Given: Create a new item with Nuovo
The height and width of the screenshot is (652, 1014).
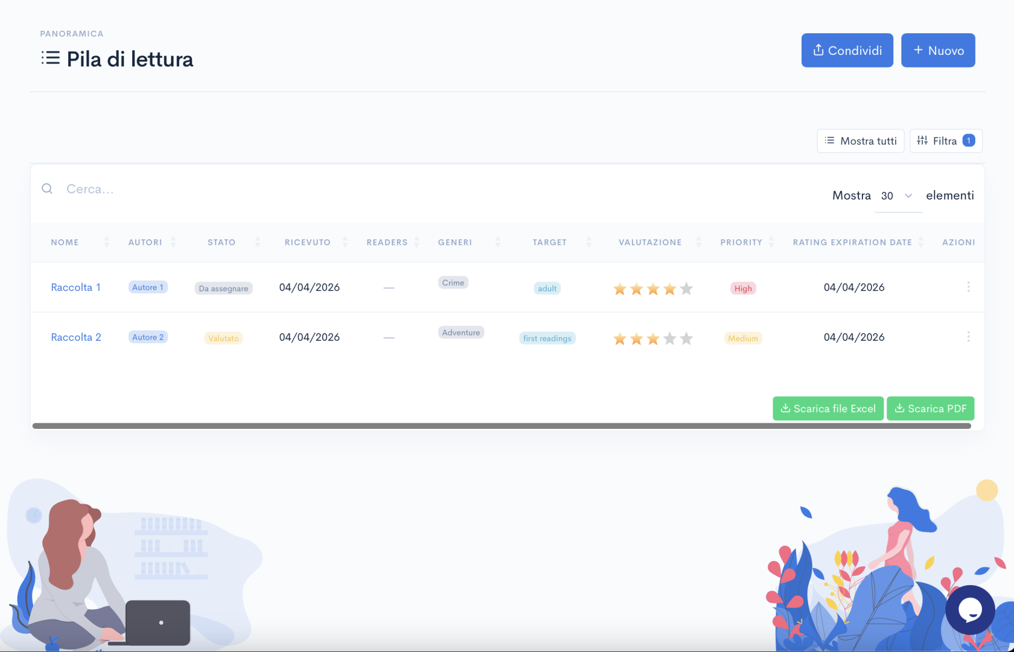Looking at the screenshot, I should pyautogui.click(x=938, y=50).
